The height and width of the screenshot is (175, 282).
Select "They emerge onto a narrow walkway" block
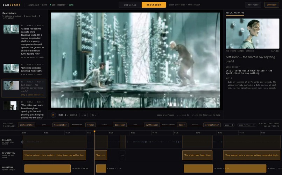(252, 155)
